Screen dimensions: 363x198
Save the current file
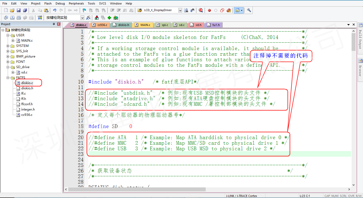[x=19, y=10]
